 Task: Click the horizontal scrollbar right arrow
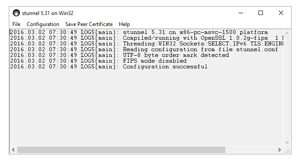pos(280,150)
